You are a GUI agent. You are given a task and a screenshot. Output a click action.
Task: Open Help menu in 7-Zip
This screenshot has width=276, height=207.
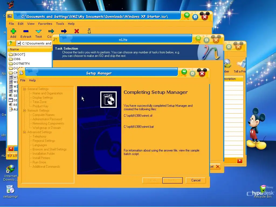click(x=71, y=24)
